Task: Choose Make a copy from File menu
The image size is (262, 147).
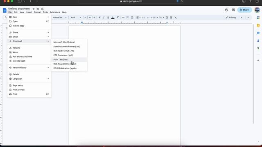Action: pyautogui.click(x=29, y=26)
